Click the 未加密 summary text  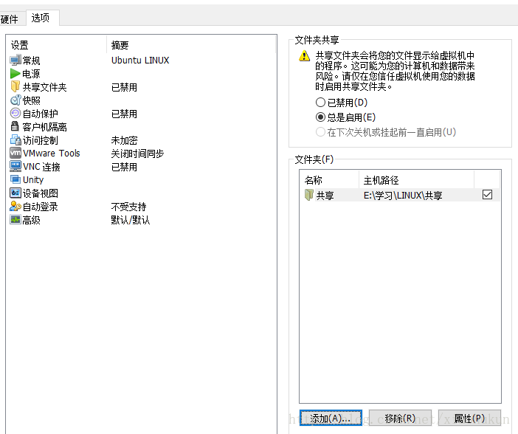coord(124,140)
